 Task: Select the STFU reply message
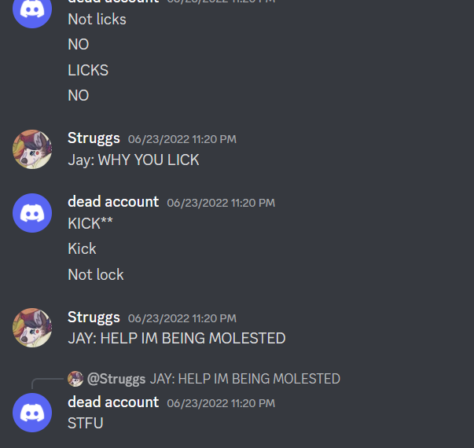pyautogui.click(x=86, y=423)
